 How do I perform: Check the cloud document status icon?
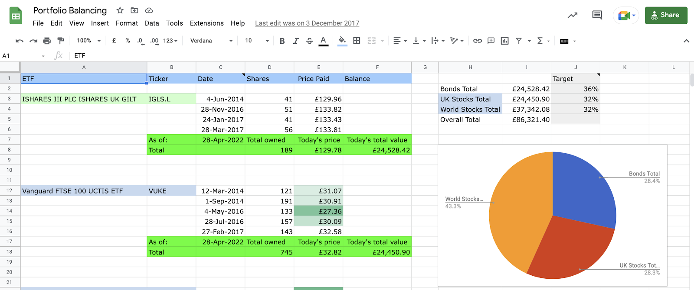coord(149,10)
